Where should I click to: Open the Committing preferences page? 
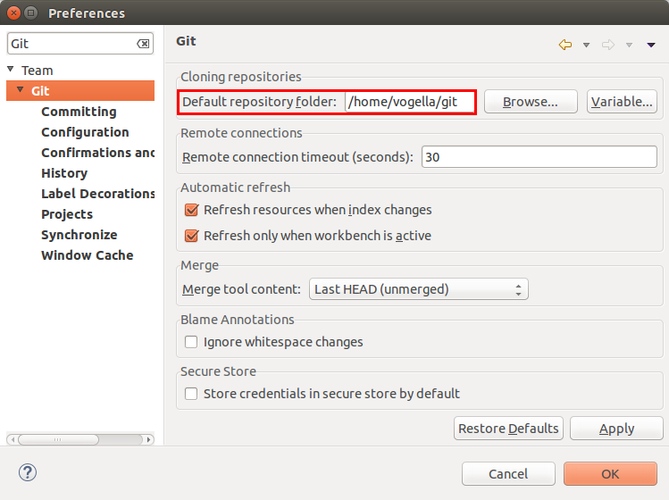pyautogui.click(x=79, y=112)
